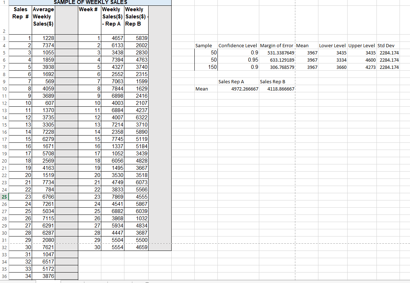Viewport: 410px width, 283px height.
Task: Select the cell containing 607
Action: pos(43,103)
